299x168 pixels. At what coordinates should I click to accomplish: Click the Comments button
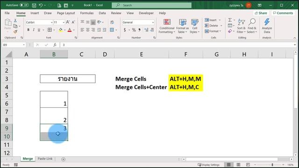[283, 13]
